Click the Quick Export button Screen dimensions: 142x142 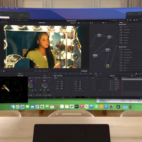pyautogui.click(x=114, y=20)
